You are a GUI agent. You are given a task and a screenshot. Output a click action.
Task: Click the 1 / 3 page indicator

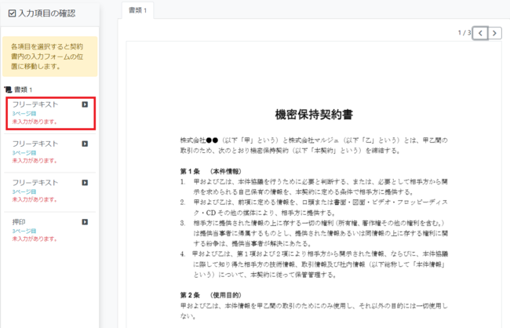coord(464,33)
